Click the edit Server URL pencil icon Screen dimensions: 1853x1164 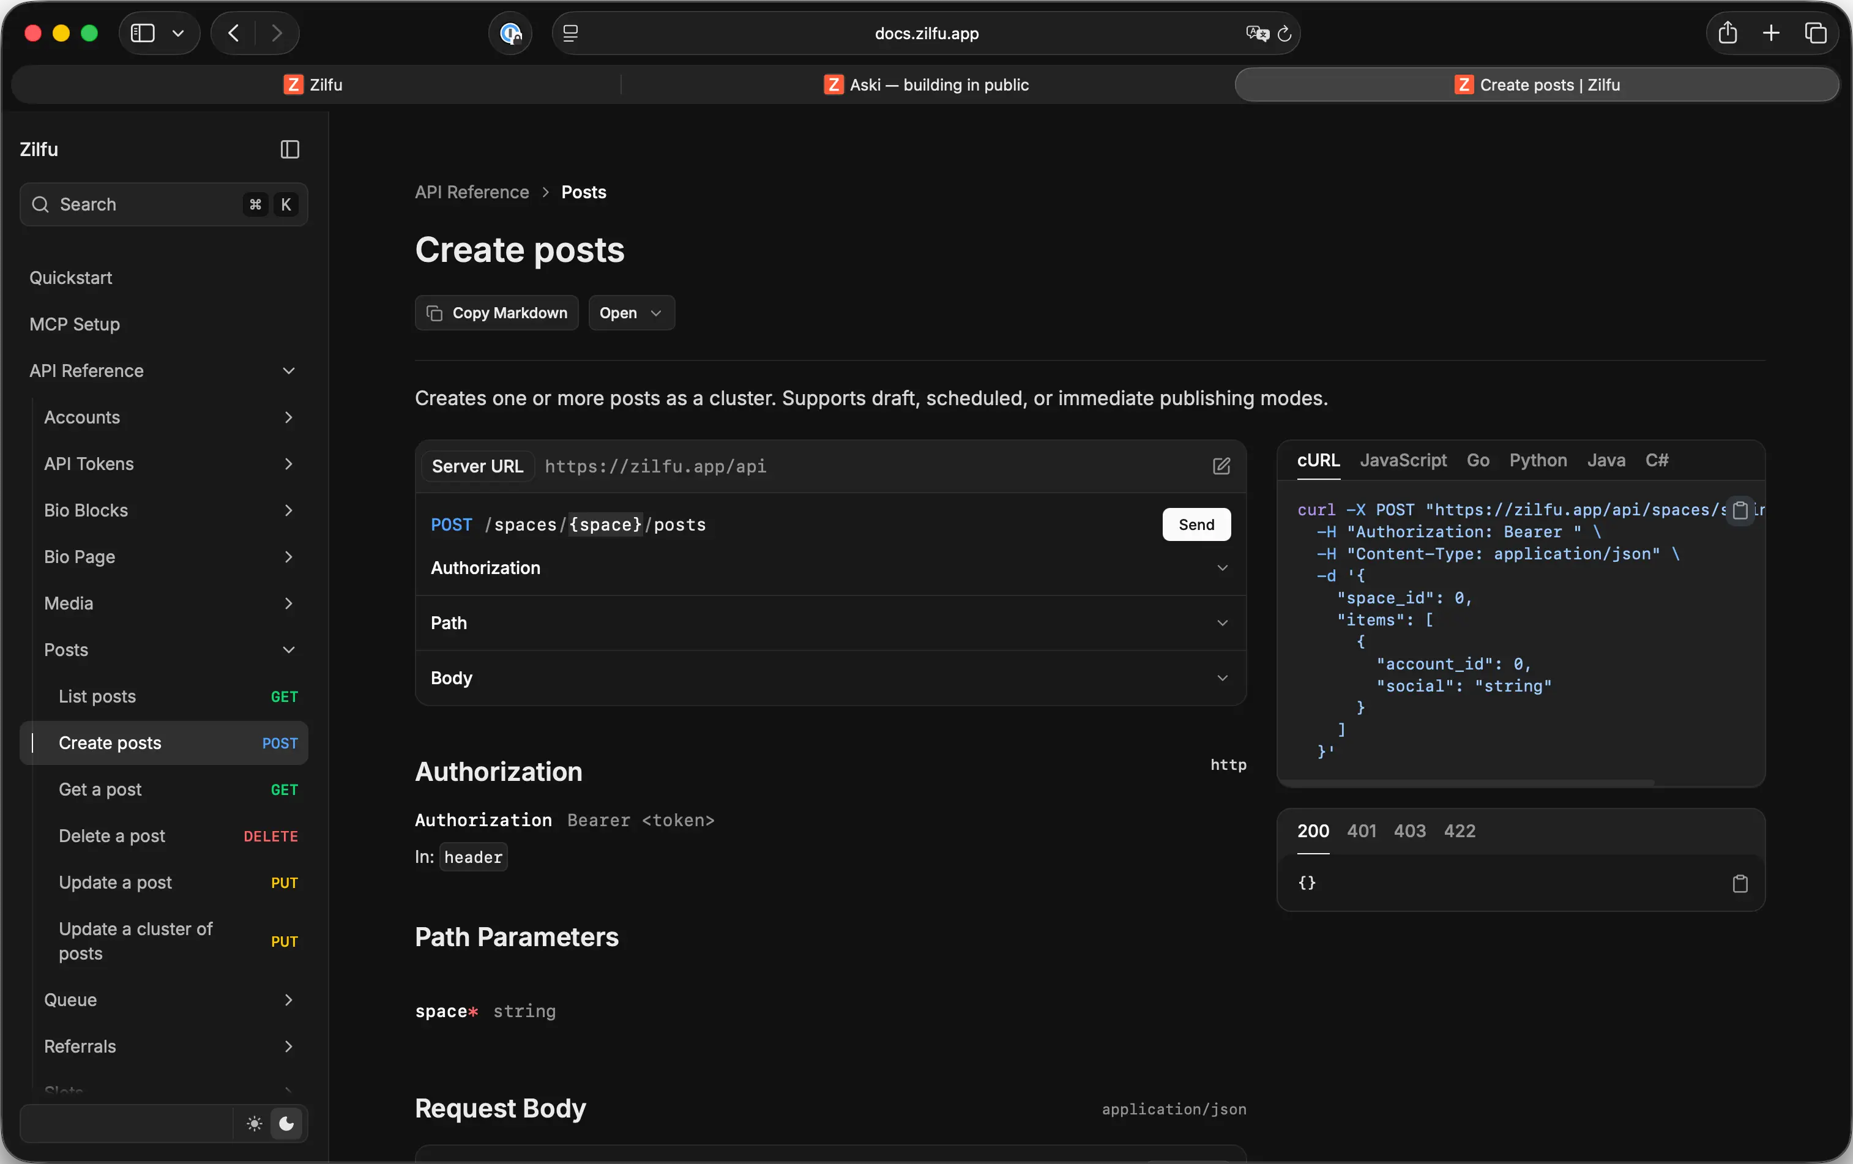point(1221,466)
